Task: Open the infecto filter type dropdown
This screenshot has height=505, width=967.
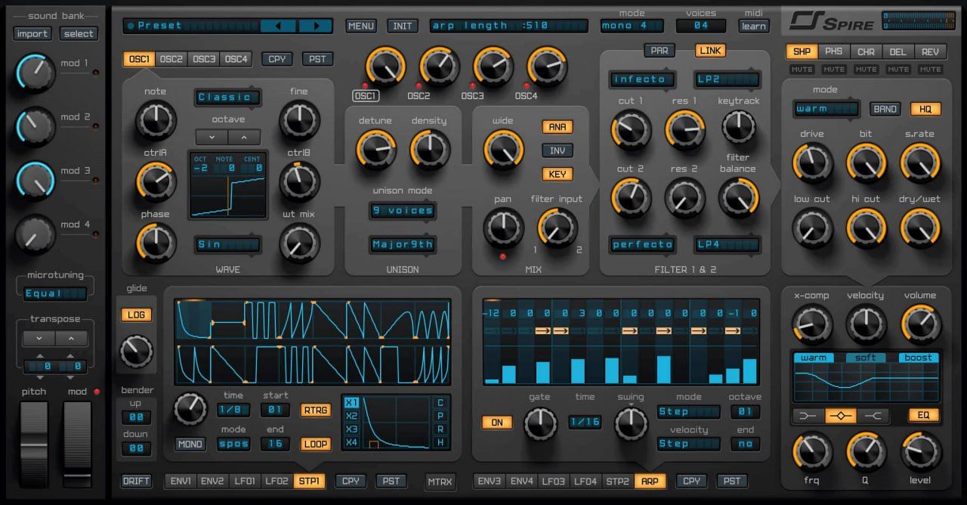Action: (642, 79)
